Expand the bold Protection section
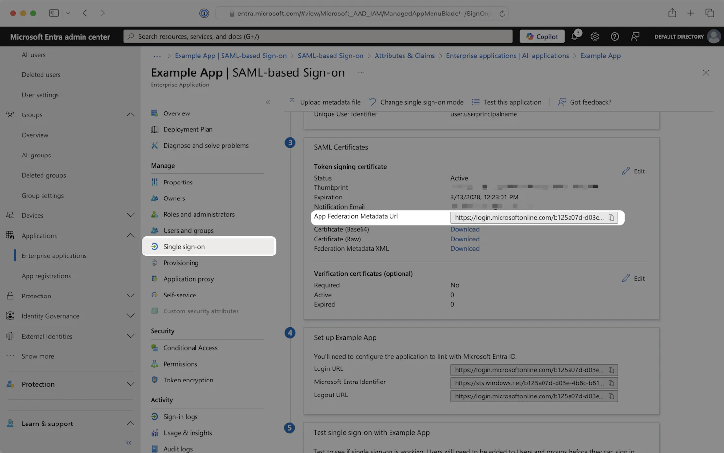The image size is (724, 453). point(130,384)
